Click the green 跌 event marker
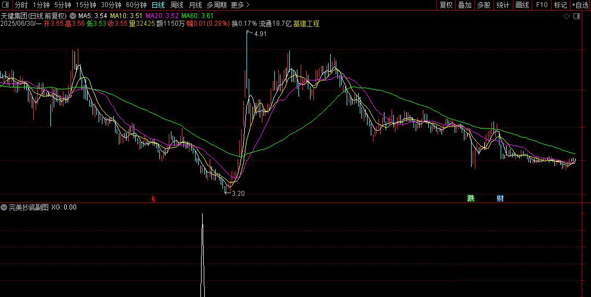This screenshot has width=591, height=297. click(470, 199)
